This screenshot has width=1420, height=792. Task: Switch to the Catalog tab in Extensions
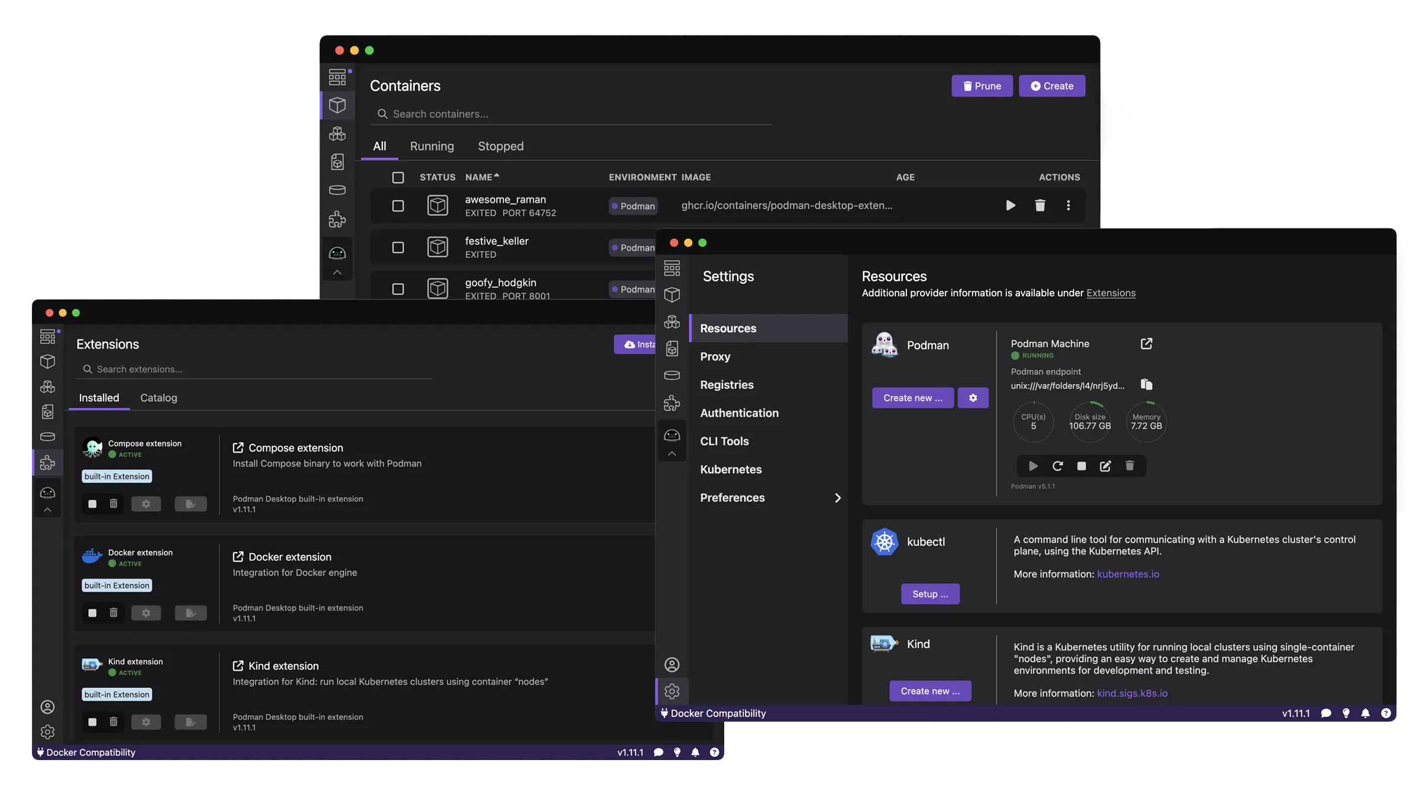coord(158,397)
